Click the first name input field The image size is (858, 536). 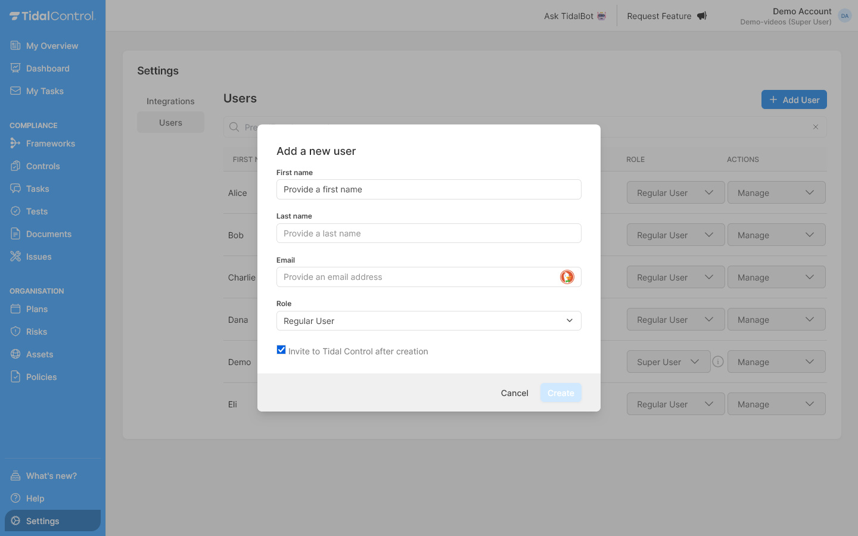[x=428, y=189]
